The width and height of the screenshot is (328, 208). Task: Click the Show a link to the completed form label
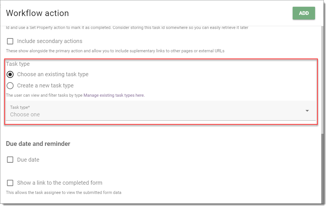pyautogui.click(x=59, y=183)
